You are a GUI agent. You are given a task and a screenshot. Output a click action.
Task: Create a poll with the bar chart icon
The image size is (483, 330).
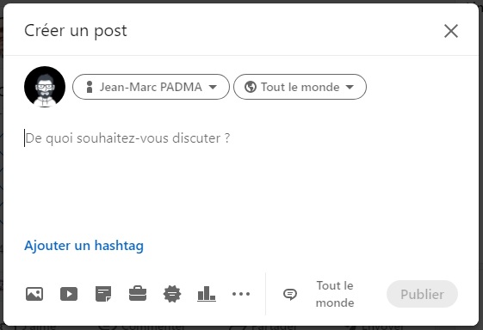point(207,293)
